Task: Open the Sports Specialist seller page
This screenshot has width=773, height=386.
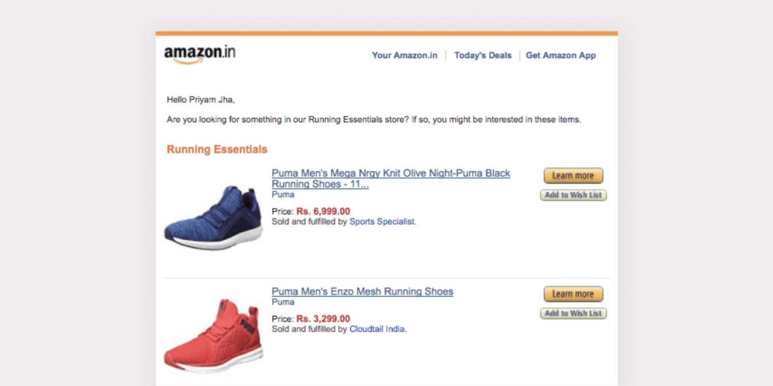Action: tap(382, 221)
